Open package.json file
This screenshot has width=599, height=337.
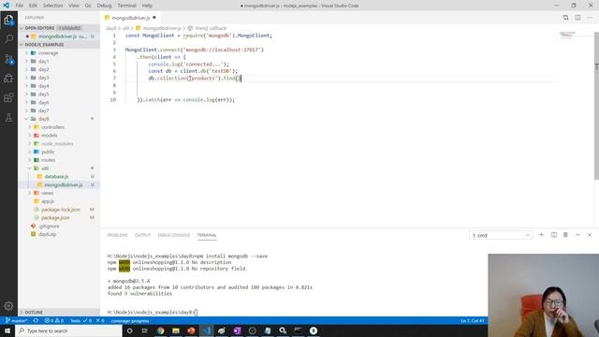[55, 218]
